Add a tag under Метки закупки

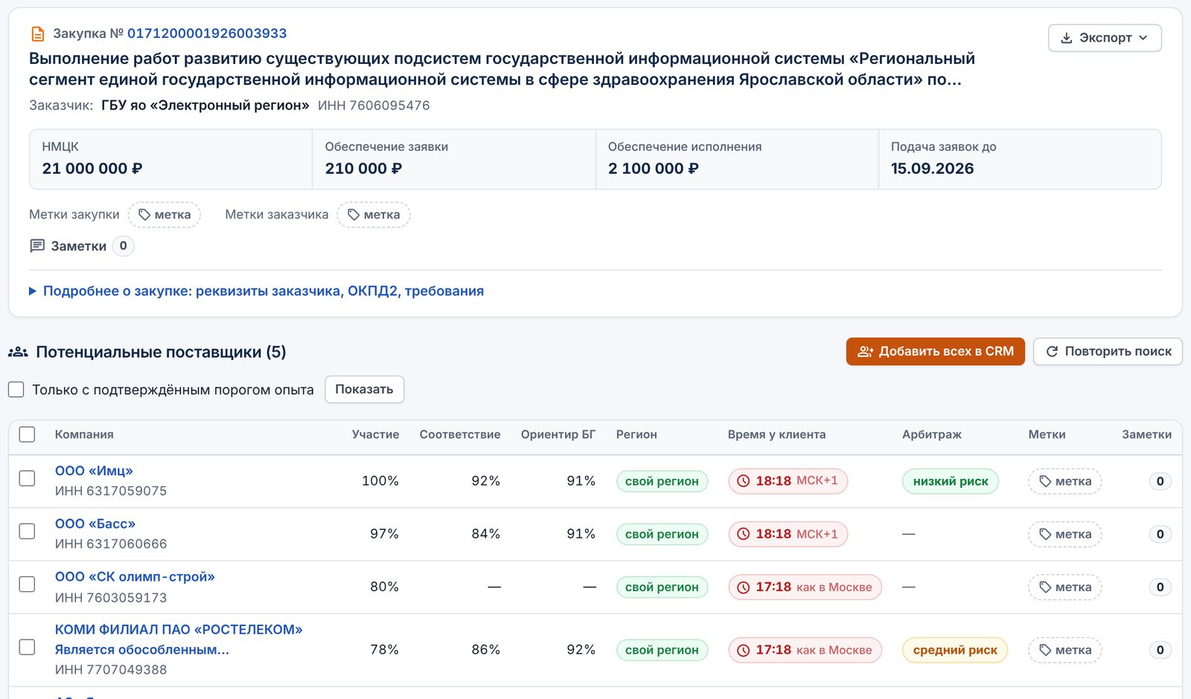tap(165, 215)
